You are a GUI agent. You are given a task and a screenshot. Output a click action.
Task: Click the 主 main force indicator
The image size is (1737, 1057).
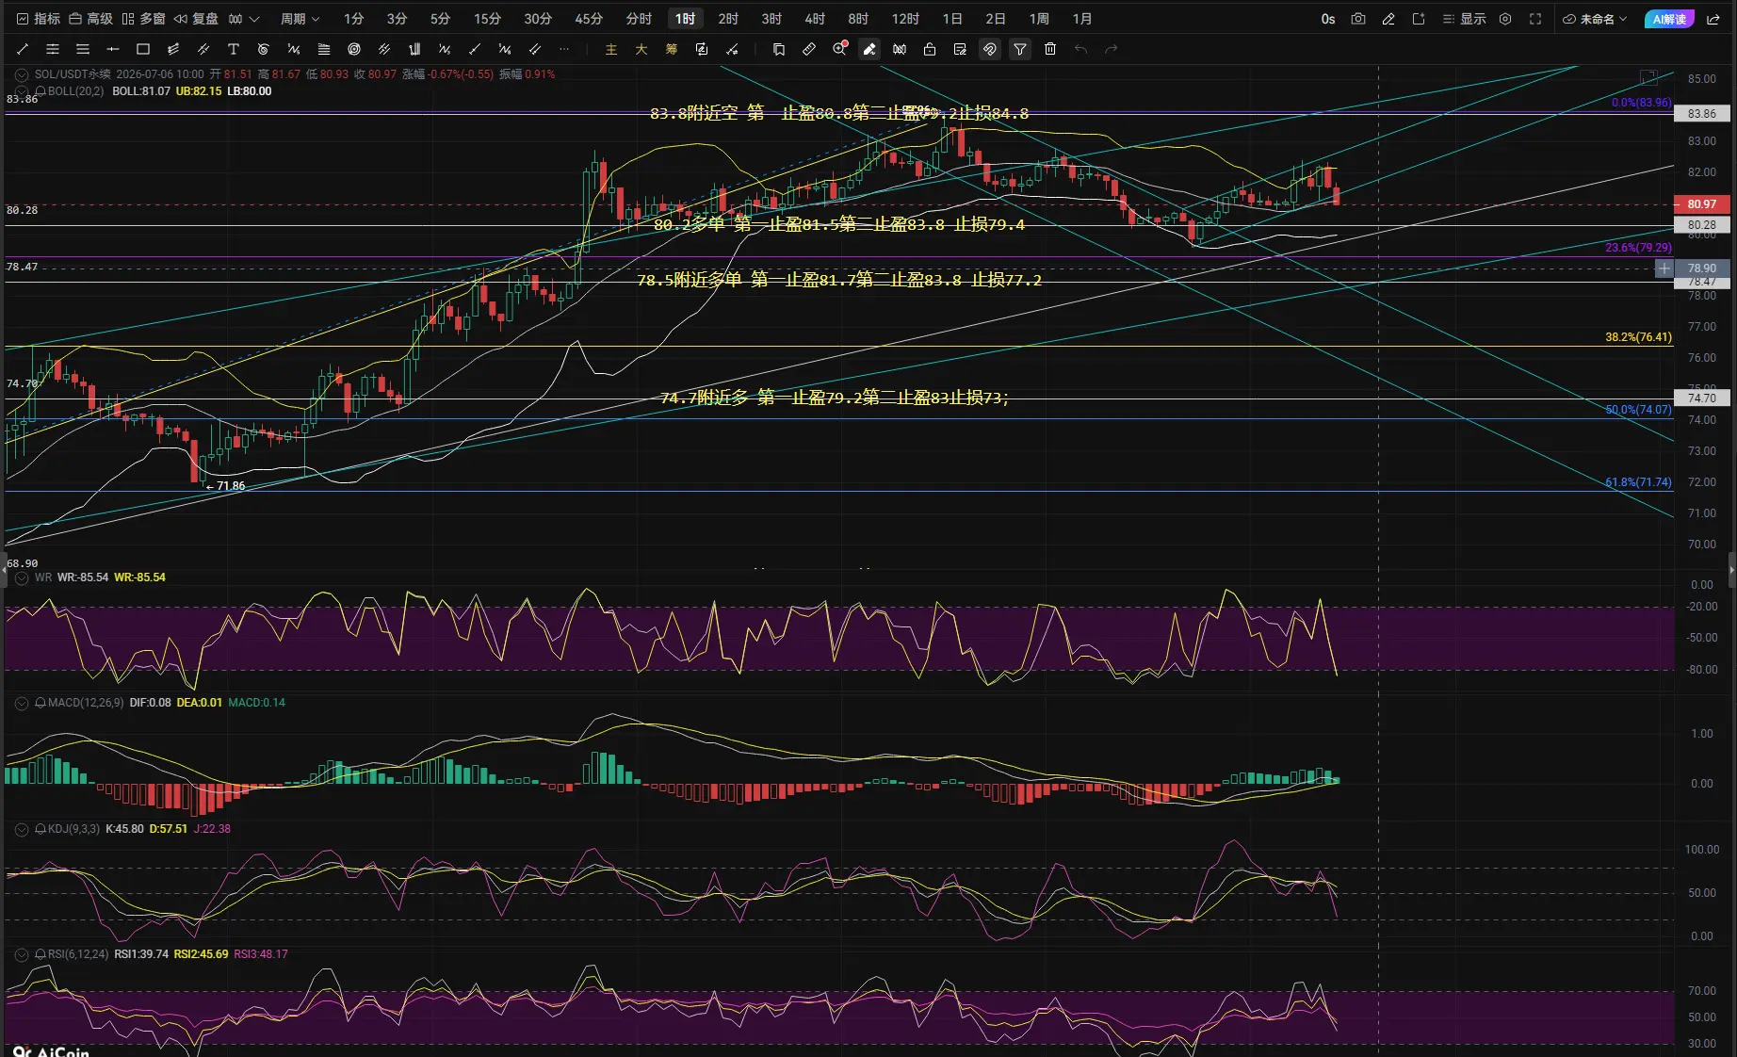coord(611,49)
